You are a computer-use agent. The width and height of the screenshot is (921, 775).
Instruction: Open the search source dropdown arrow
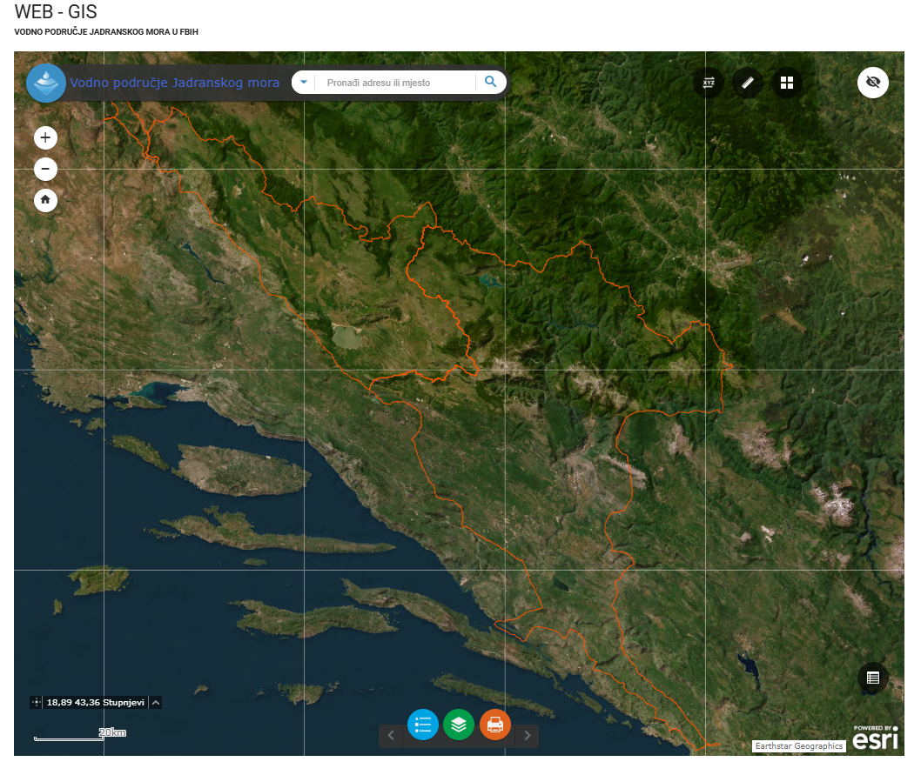(304, 82)
